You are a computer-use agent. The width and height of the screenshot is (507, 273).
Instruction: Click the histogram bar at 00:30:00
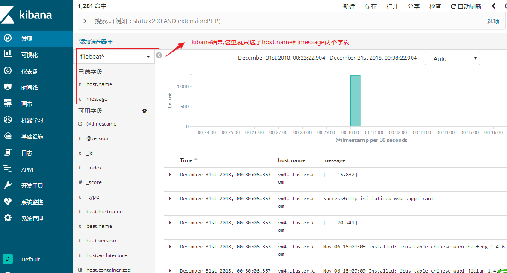[x=355, y=101]
